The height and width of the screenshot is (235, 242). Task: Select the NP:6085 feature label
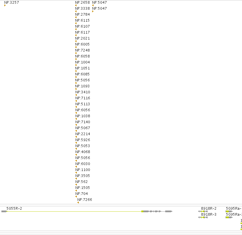click(x=82, y=74)
